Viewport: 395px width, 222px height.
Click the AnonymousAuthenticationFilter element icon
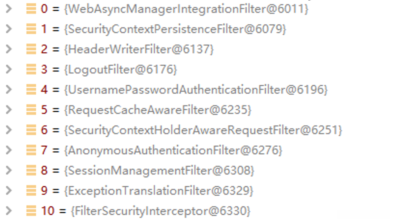pos(31,150)
